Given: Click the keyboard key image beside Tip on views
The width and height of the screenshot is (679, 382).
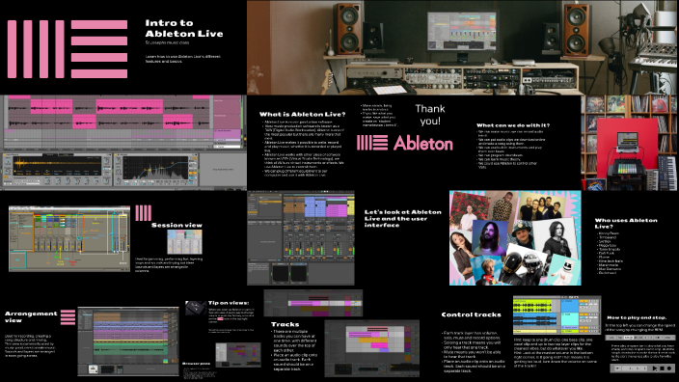Looking at the screenshot, I should pyautogui.click(x=196, y=308).
